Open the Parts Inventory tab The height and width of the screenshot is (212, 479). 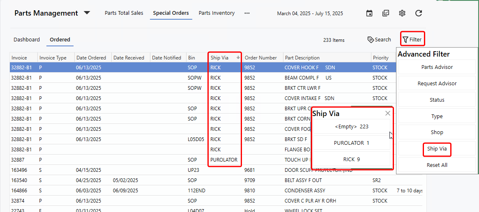(216, 13)
